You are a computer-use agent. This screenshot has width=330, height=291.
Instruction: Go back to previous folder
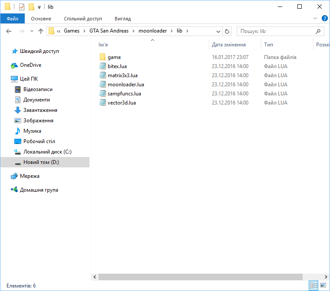(x=9, y=31)
